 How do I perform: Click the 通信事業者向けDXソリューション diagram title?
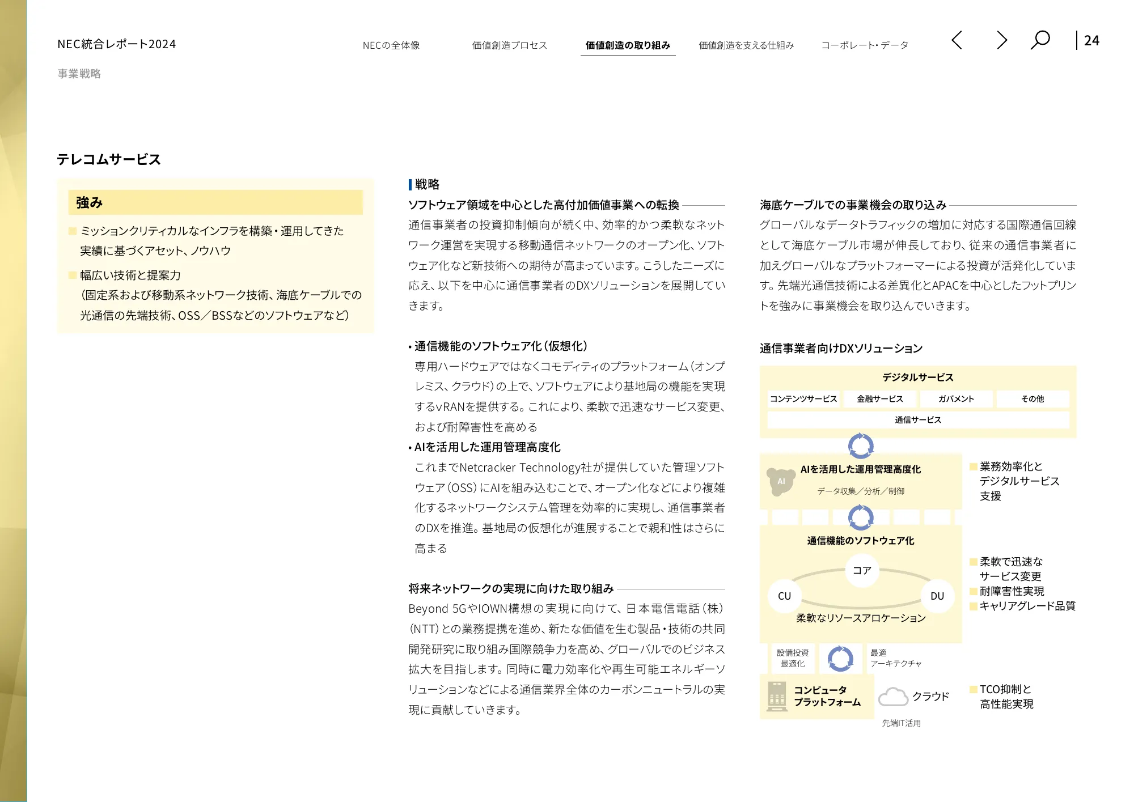[841, 349]
